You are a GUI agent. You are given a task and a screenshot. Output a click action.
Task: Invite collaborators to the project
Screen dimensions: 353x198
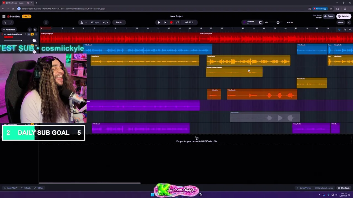tap(341, 23)
